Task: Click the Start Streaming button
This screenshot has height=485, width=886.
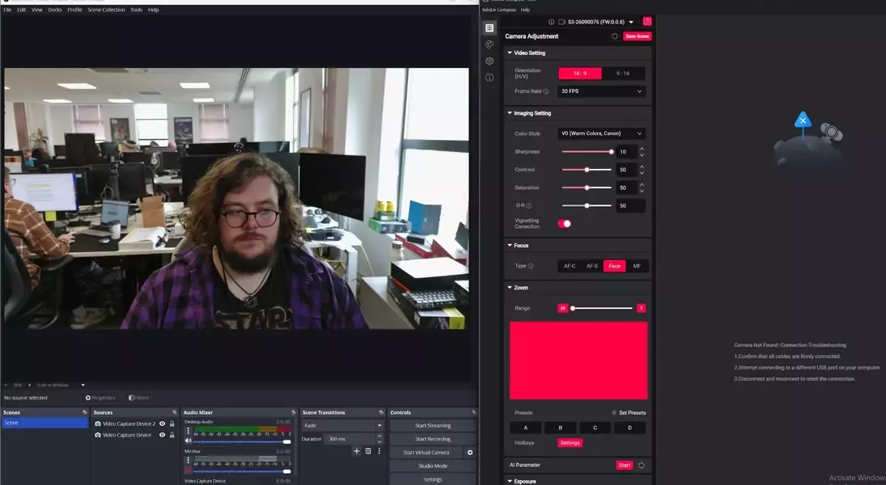Action: pos(433,425)
